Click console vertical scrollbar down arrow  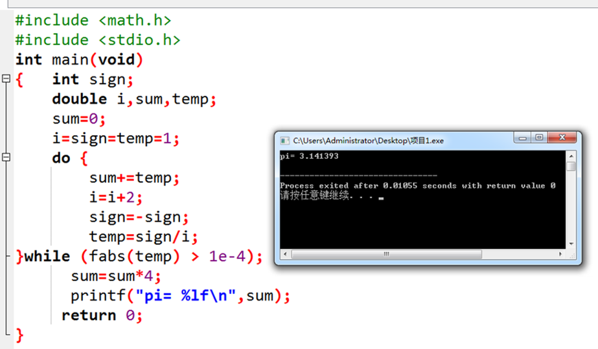pyautogui.click(x=571, y=244)
